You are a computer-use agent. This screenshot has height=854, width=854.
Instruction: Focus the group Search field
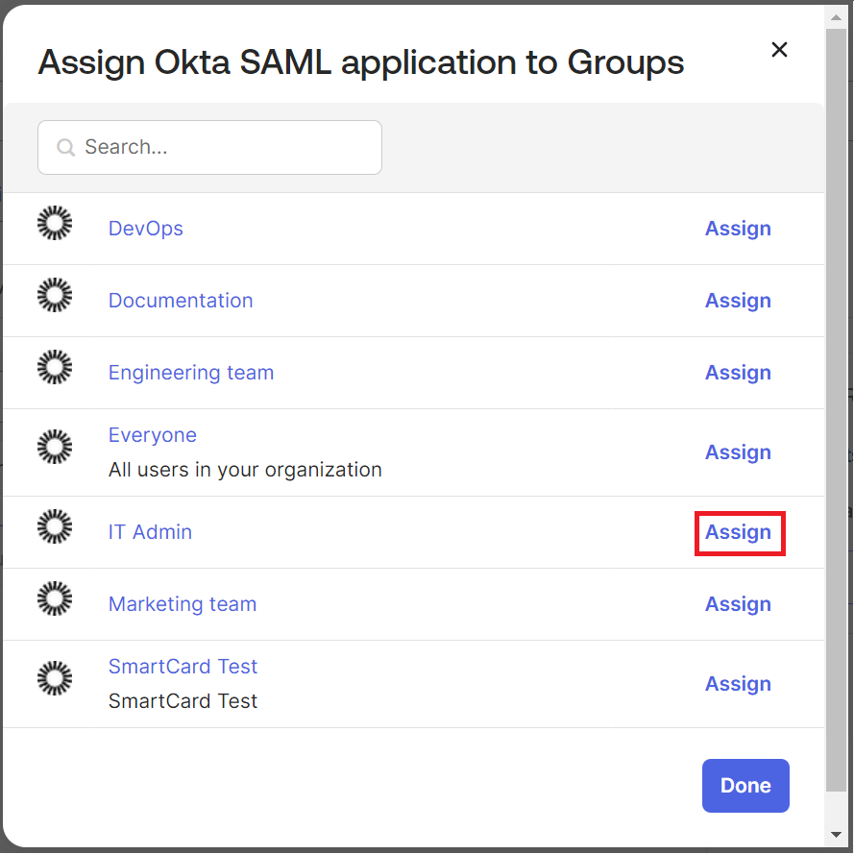point(221,148)
